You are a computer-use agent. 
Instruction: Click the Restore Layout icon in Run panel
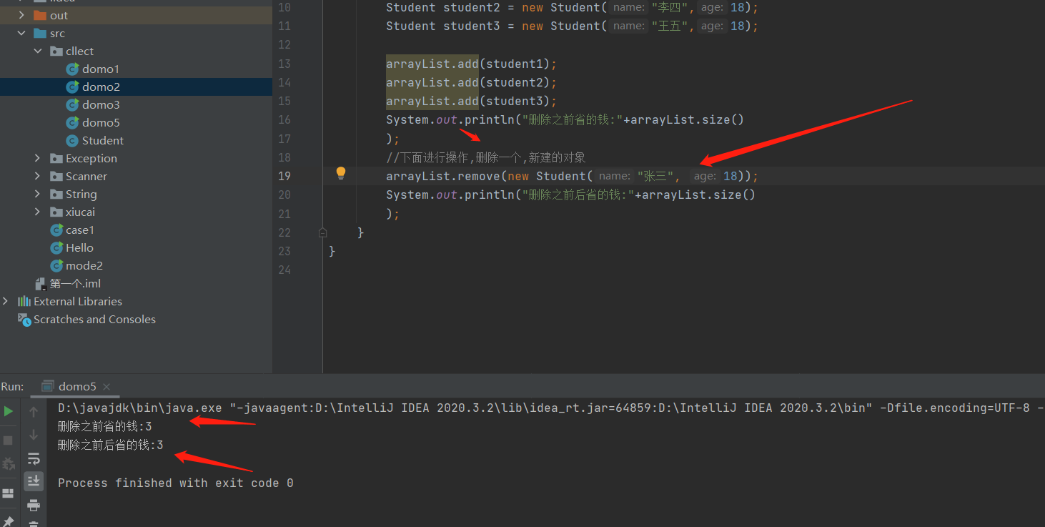coord(9,493)
